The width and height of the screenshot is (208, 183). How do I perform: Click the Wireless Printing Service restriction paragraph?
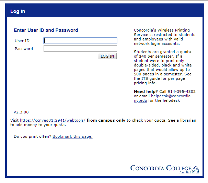[164, 37]
